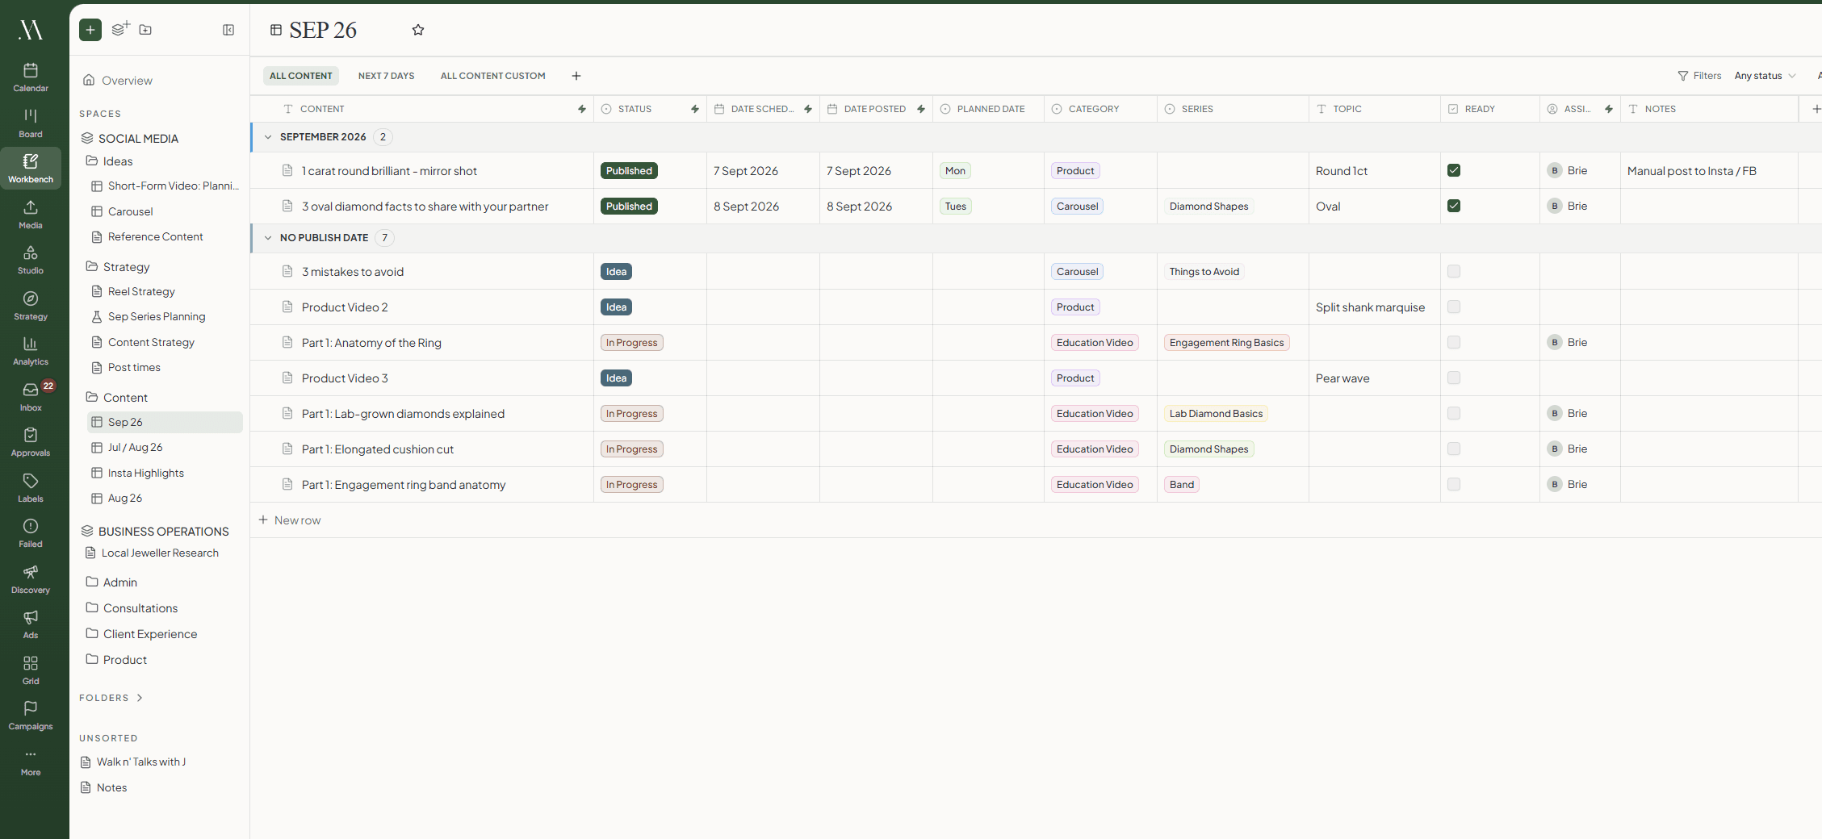Open the Ads section
1822x839 pixels.
[31, 624]
